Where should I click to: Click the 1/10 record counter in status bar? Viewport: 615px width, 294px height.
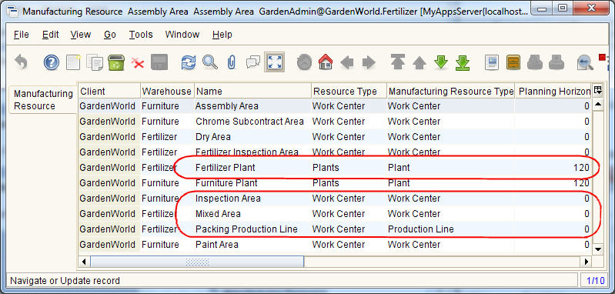point(596,281)
